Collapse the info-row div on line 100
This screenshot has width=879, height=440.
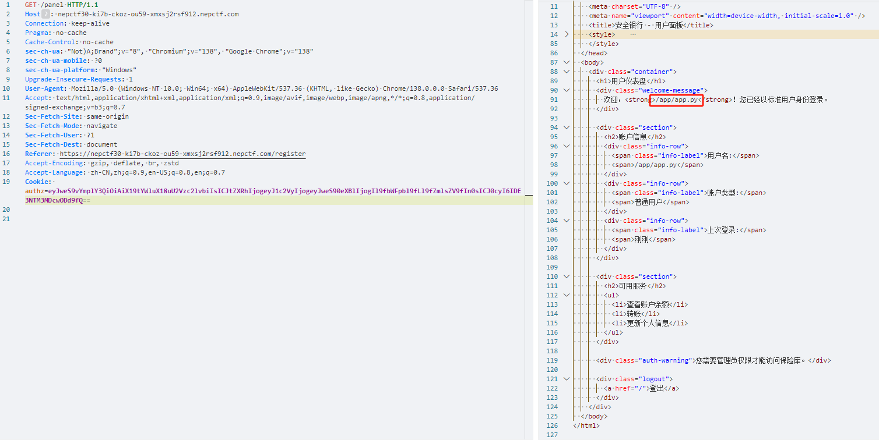(566, 183)
